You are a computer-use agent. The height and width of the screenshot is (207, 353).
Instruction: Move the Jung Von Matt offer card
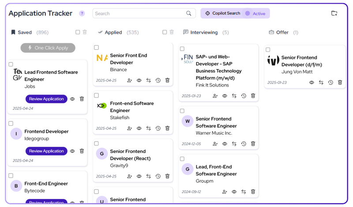pyautogui.click(x=321, y=83)
